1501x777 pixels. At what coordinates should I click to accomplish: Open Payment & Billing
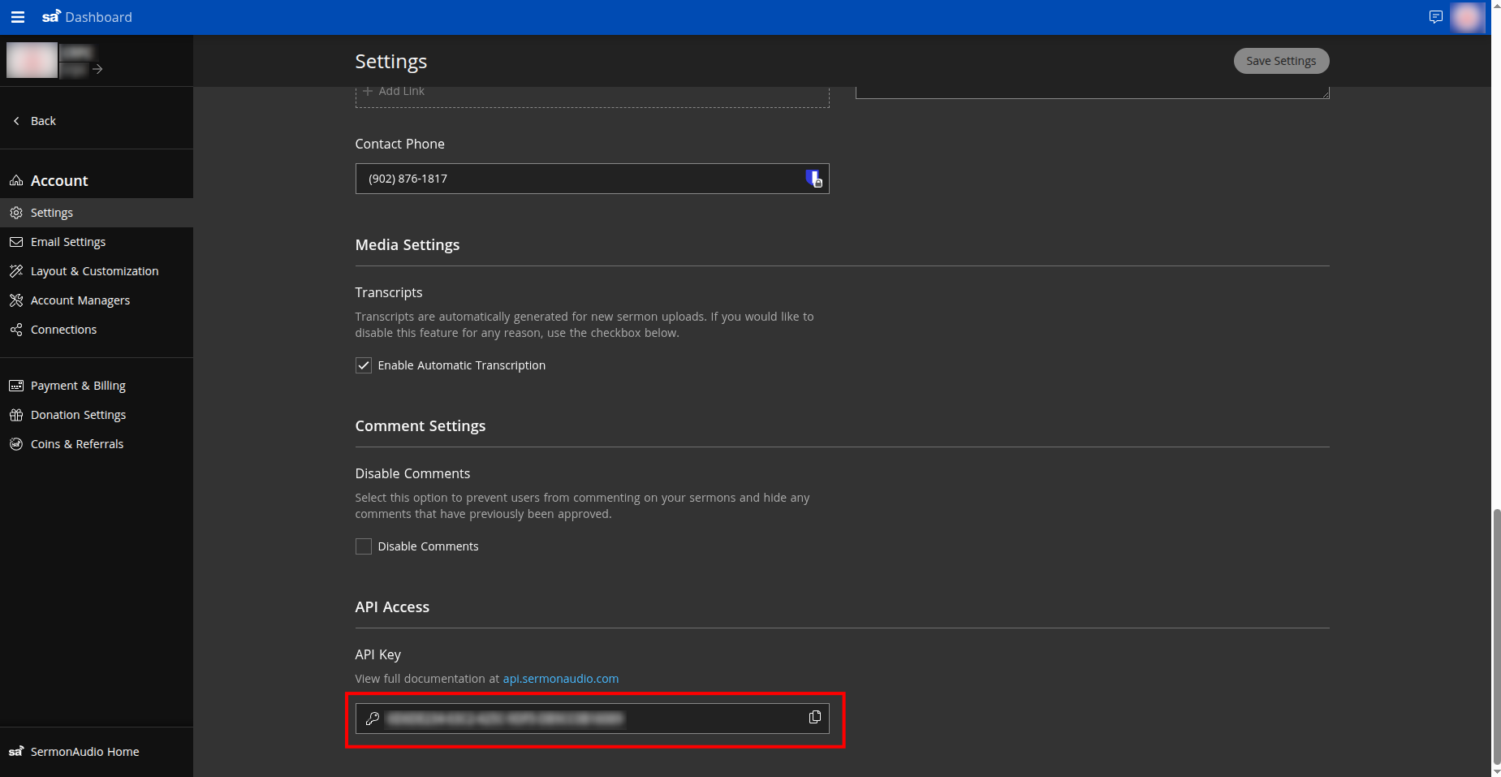(97, 386)
